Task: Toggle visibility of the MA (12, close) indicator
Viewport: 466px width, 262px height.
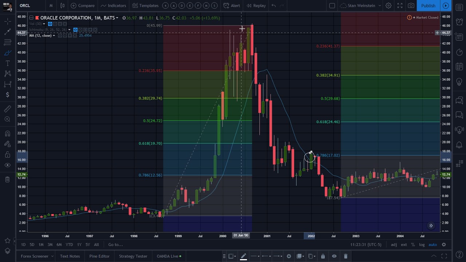Action: [x=60, y=35]
